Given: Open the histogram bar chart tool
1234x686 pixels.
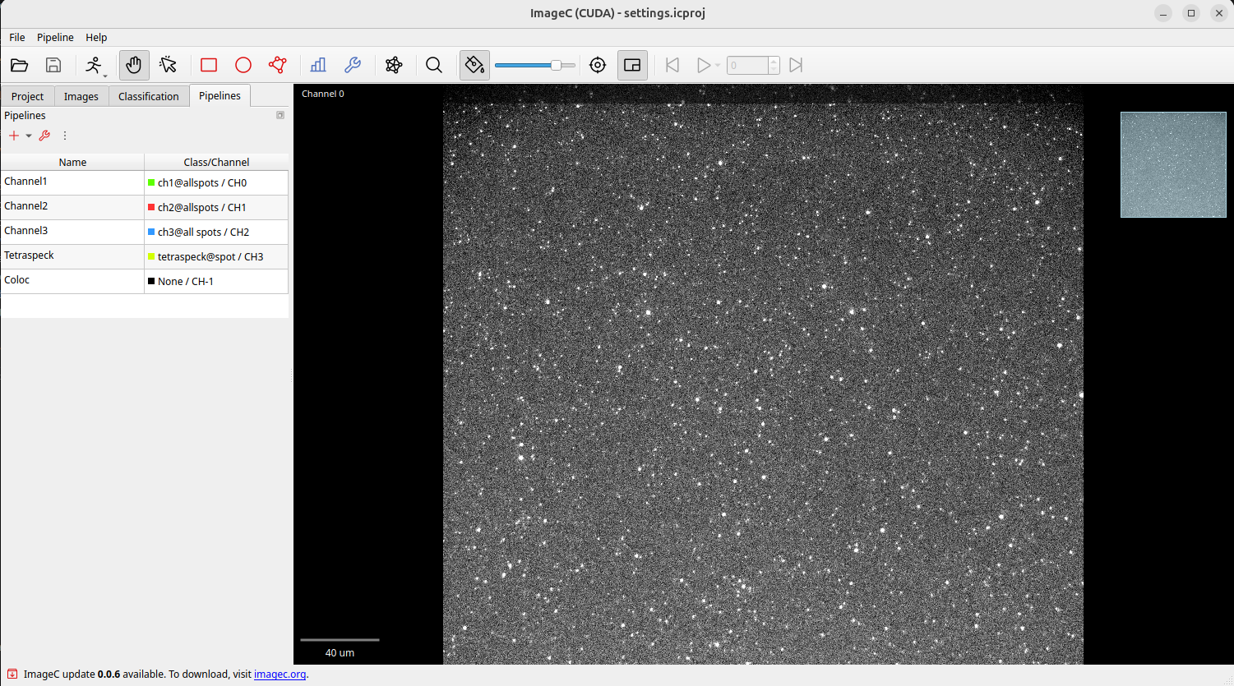Looking at the screenshot, I should (318, 65).
